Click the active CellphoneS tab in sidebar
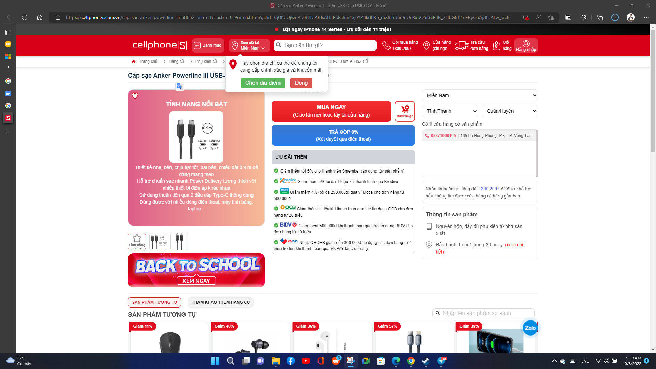The height and width of the screenshot is (369, 656). coord(8,118)
